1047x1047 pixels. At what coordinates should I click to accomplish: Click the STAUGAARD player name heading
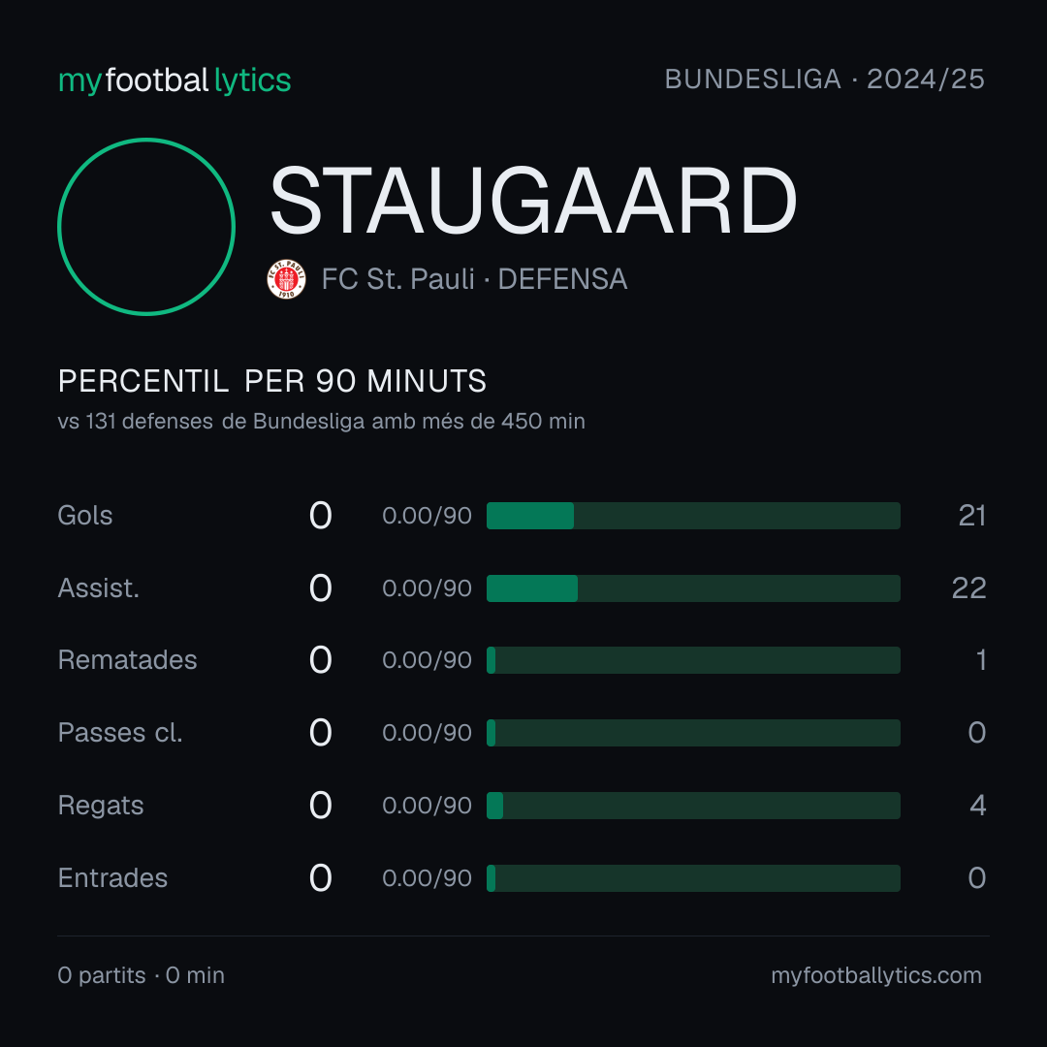[x=533, y=201]
